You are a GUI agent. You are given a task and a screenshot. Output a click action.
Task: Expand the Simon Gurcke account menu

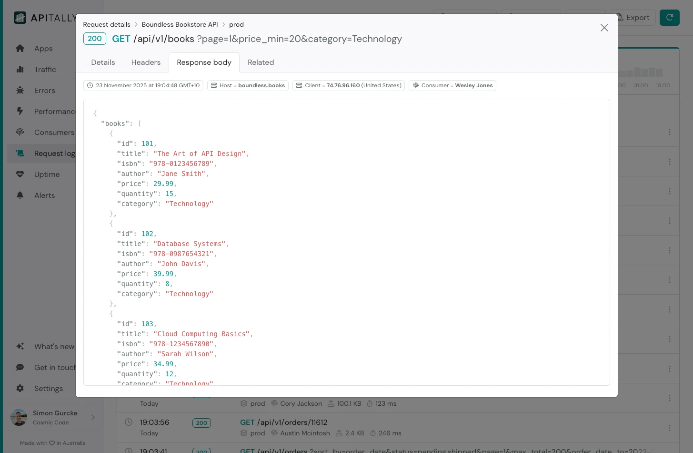93,418
